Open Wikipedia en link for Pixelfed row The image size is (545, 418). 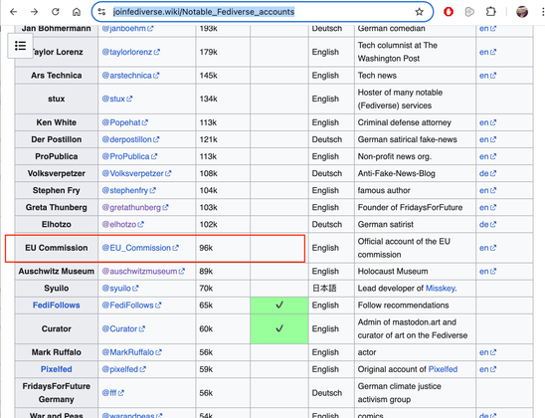[x=487, y=369]
